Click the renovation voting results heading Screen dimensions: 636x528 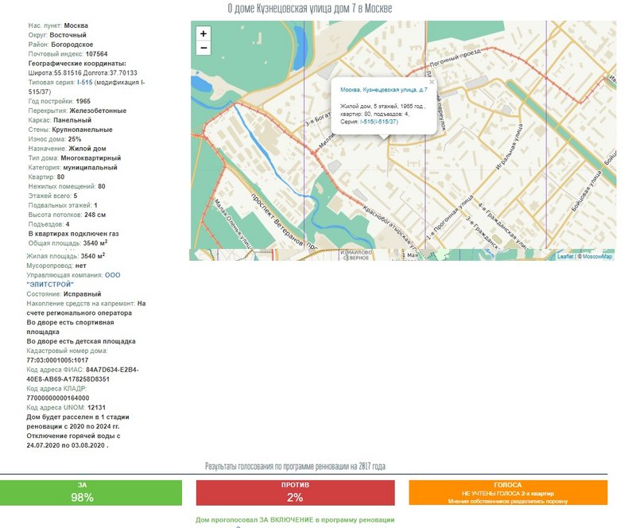[x=295, y=466]
